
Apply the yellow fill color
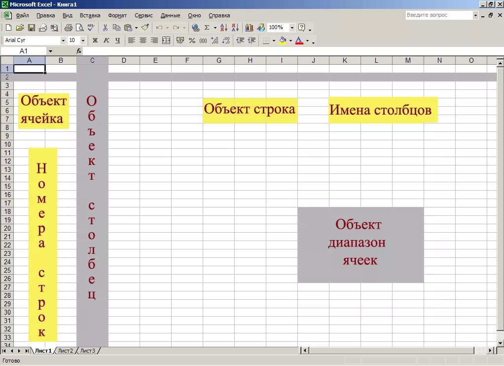pos(283,40)
